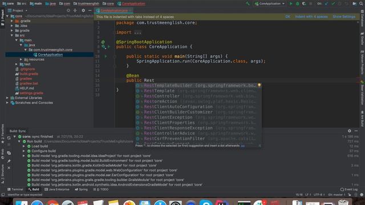Viewport: 365px width, 205px height.
Task: Expand the .idea folder
Action: pos(12,26)
